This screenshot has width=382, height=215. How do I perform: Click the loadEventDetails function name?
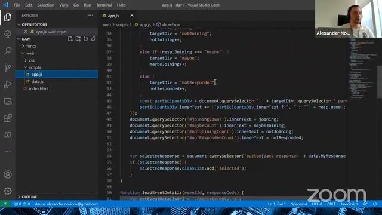[162, 192]
